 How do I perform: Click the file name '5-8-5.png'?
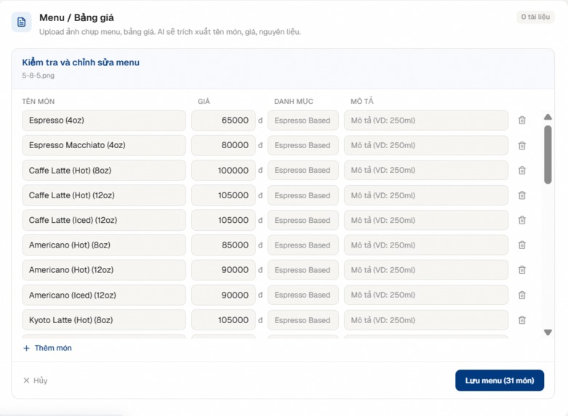coord(38,76)
